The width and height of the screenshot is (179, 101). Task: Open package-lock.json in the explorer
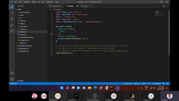pos(25,46)
